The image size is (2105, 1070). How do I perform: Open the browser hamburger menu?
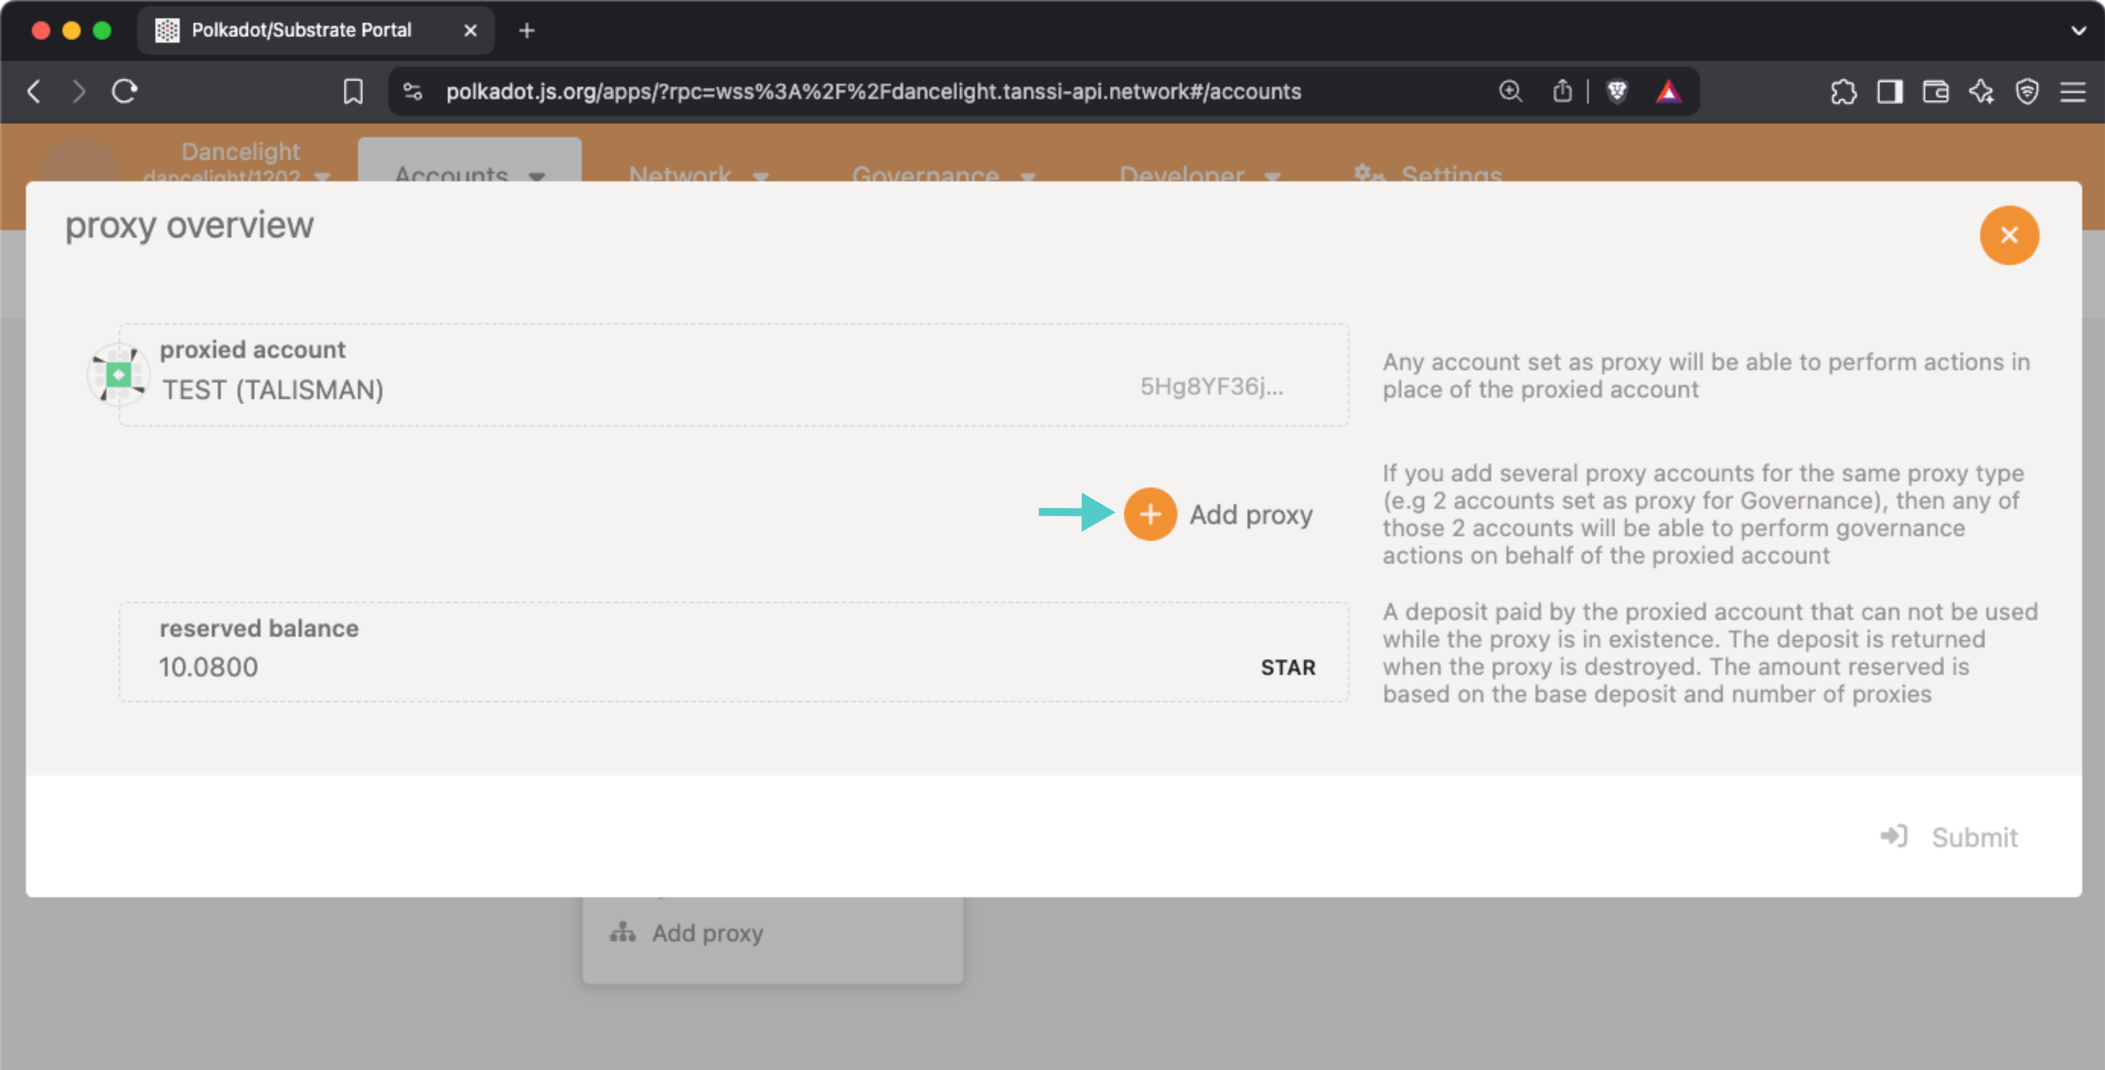tap(2072, 91)
